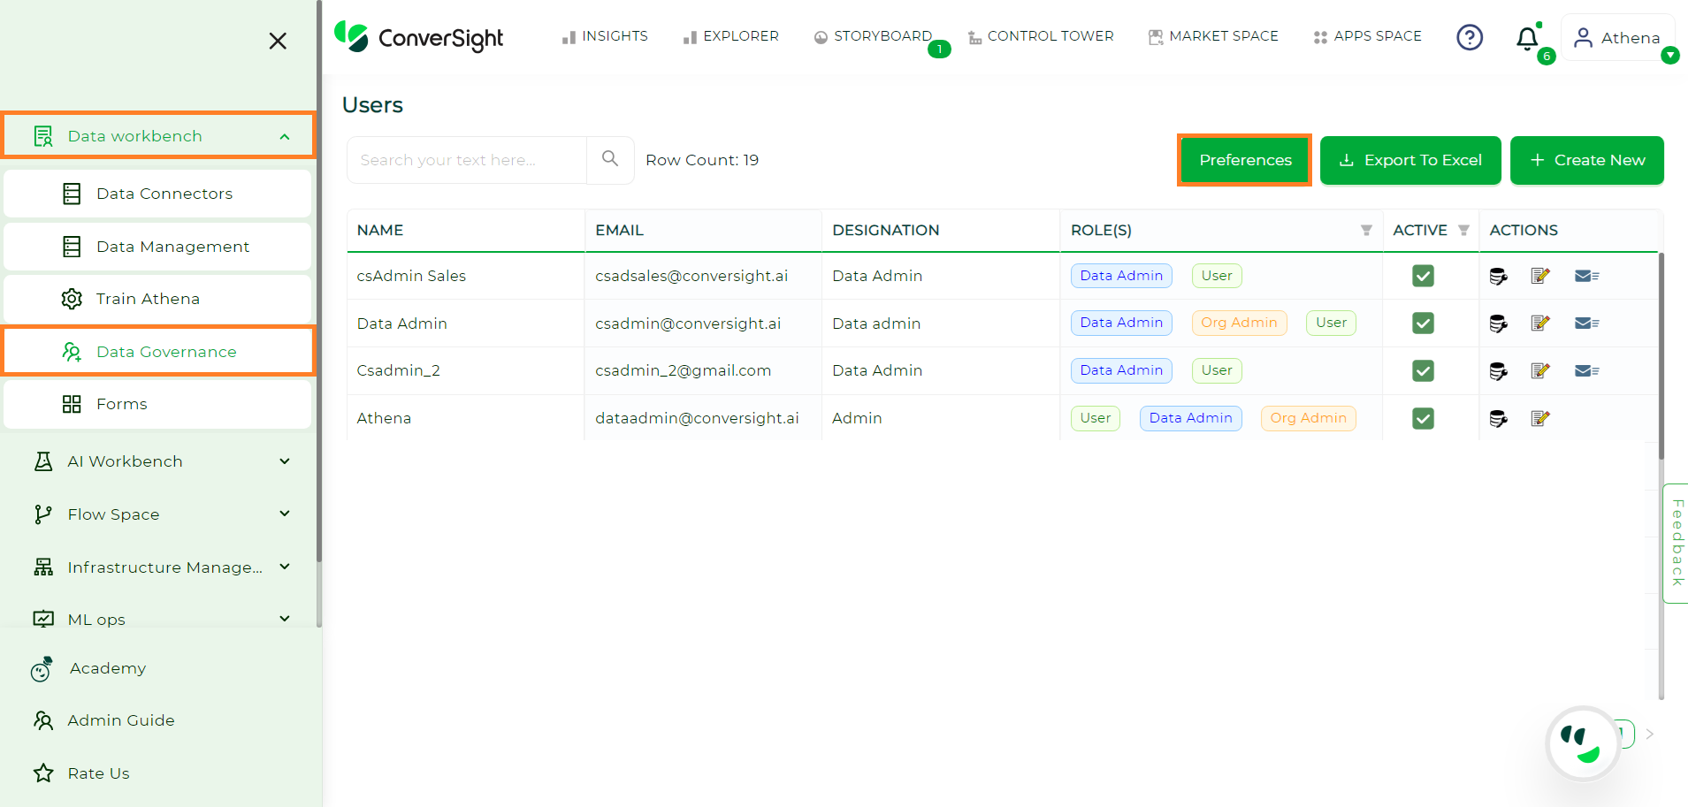Screen dimensions: 1688x807
Task: Open dataset access icon for Csadmin_2
Action: tap(1498, 370)
